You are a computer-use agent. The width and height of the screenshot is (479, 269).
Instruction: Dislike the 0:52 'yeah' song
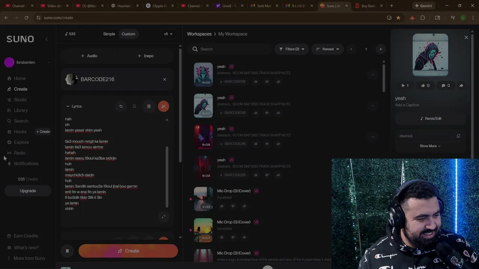coord(267,82)
